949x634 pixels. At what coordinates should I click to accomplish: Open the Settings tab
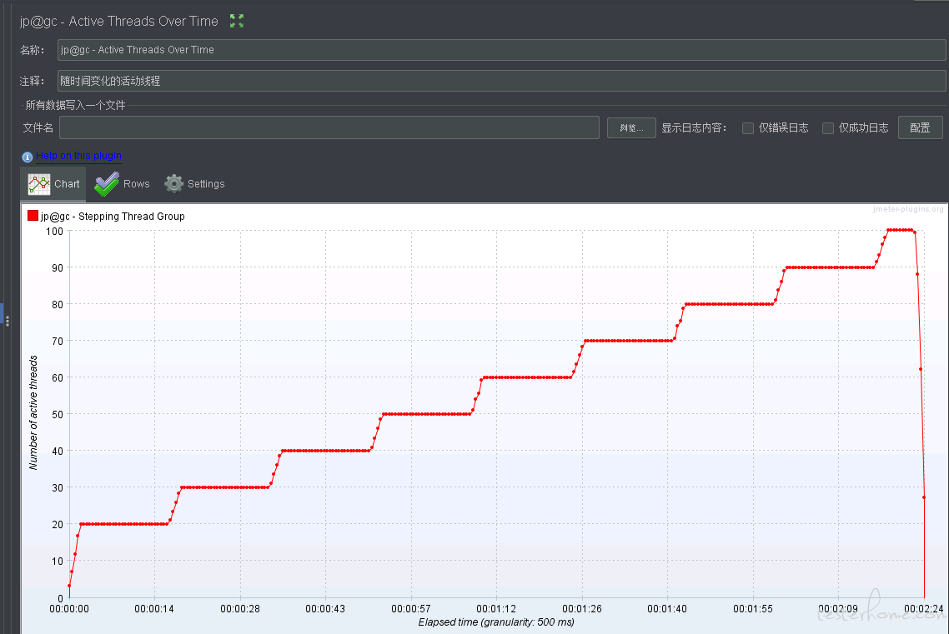click(195, 184)
